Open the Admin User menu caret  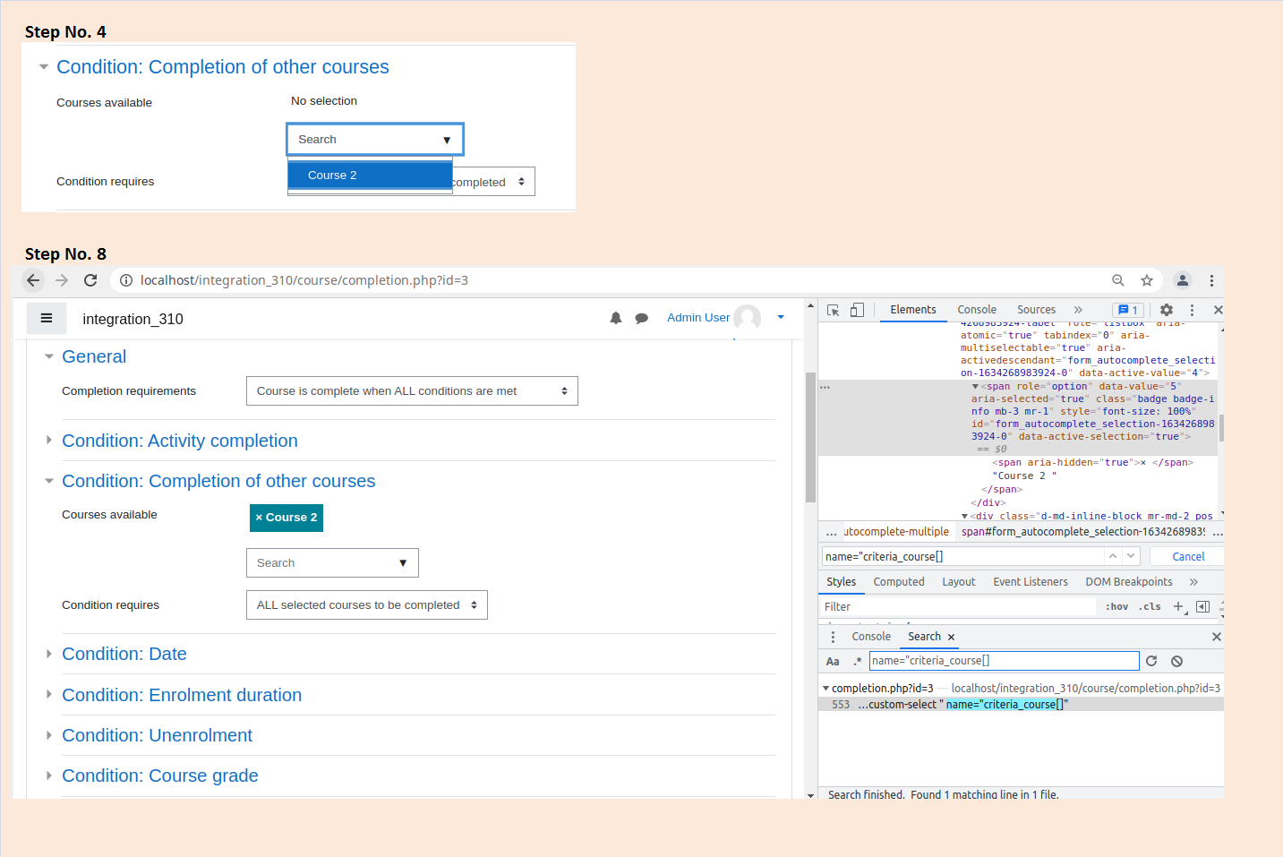point(781,317)
